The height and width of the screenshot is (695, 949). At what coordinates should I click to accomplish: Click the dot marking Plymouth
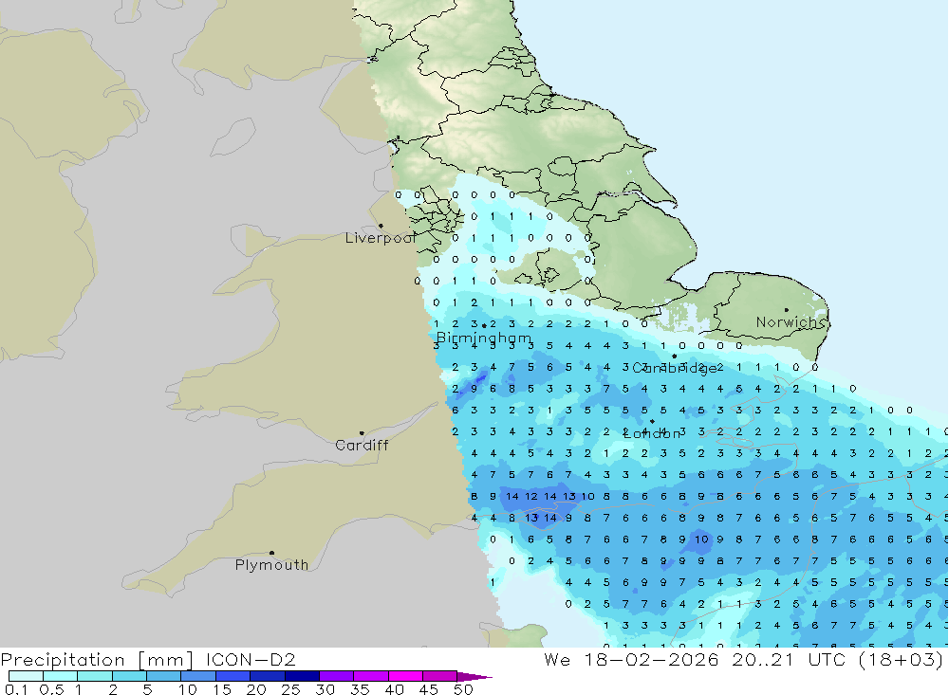coord(271,553)
